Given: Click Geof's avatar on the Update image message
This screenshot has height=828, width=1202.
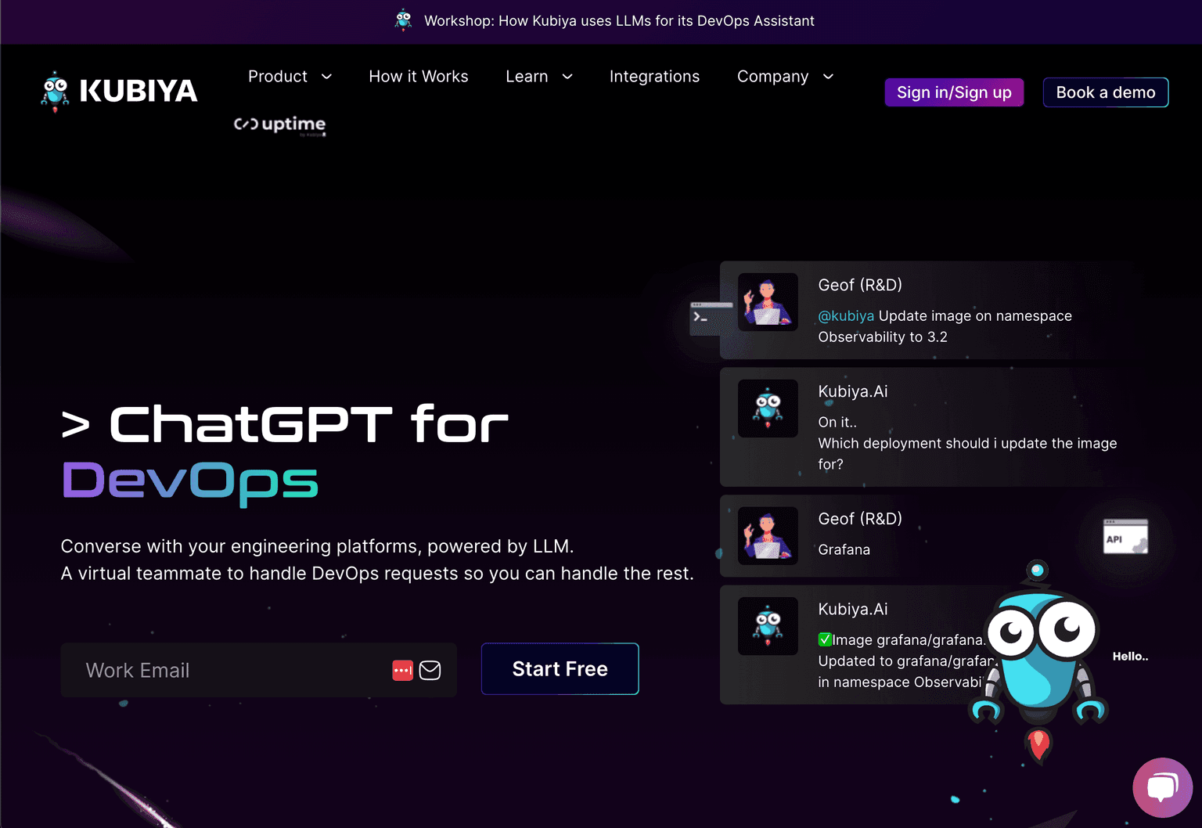Looking at the screenshot, I should click(768, 302).
